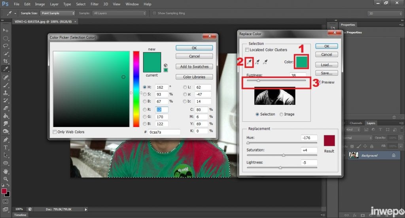Check the Only Web Colors option
405x218 pixels.
coord(55,132)
